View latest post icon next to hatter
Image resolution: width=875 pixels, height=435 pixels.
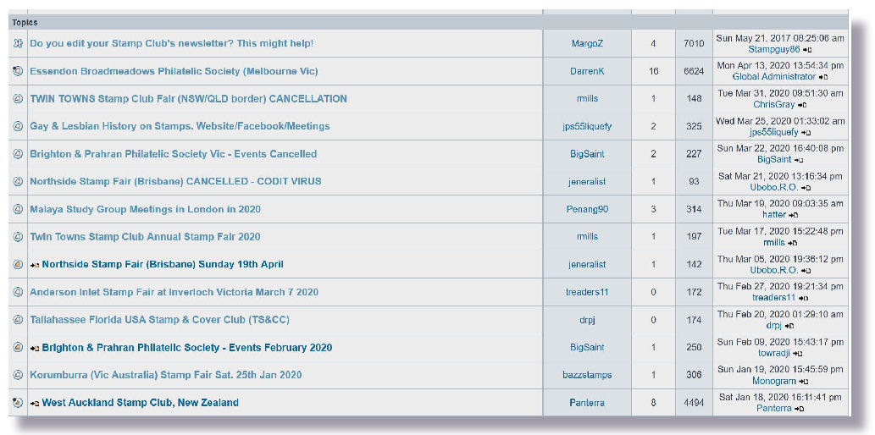(x=794, y=215)
